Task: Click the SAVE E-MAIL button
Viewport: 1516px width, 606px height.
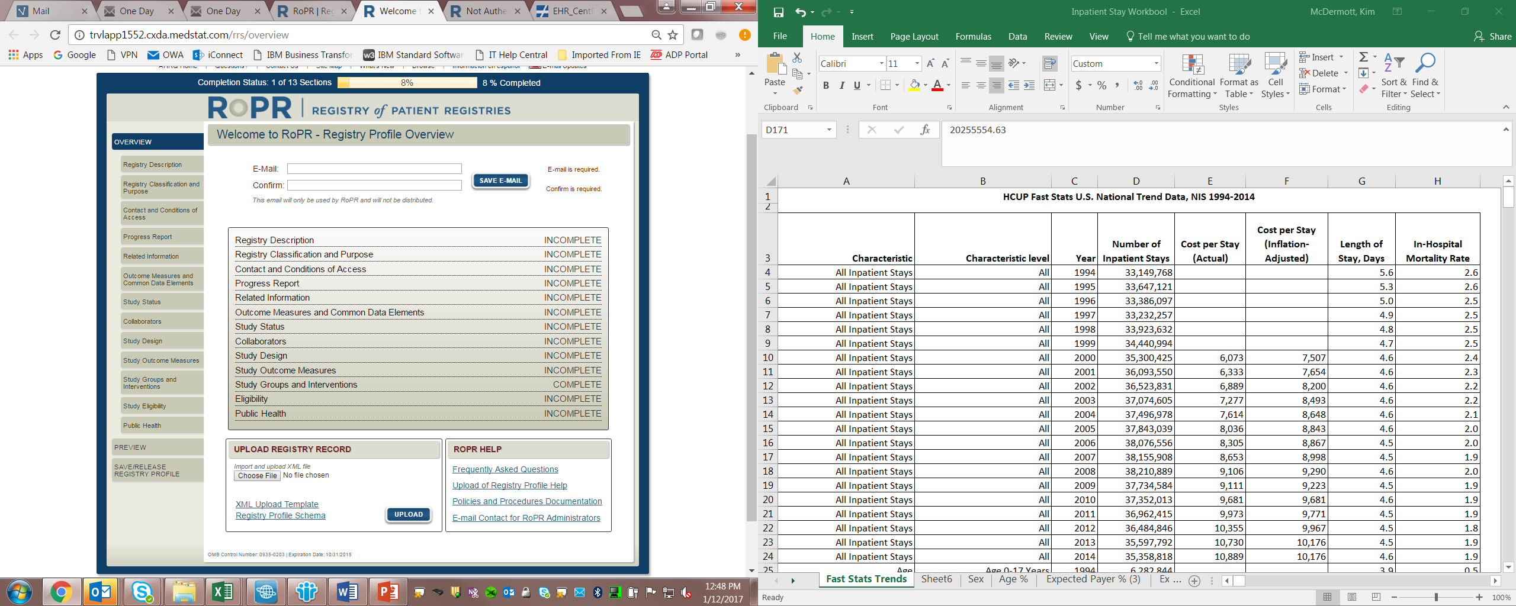Action: click(x=500, y=180)
